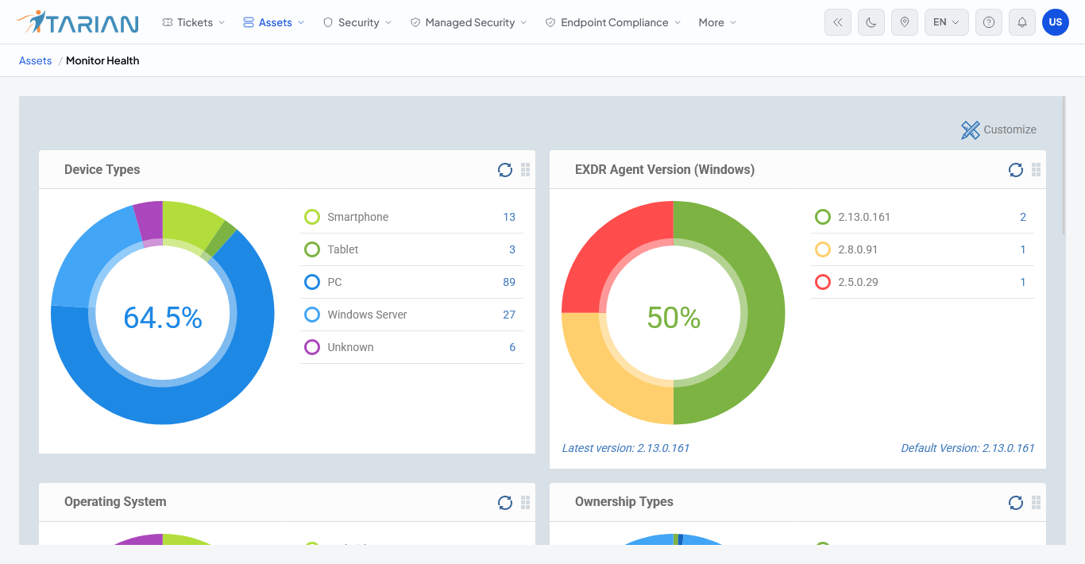Click the Tickets chevron arrow
Screen dimensions: 1085x564
(x=222, y=22)
